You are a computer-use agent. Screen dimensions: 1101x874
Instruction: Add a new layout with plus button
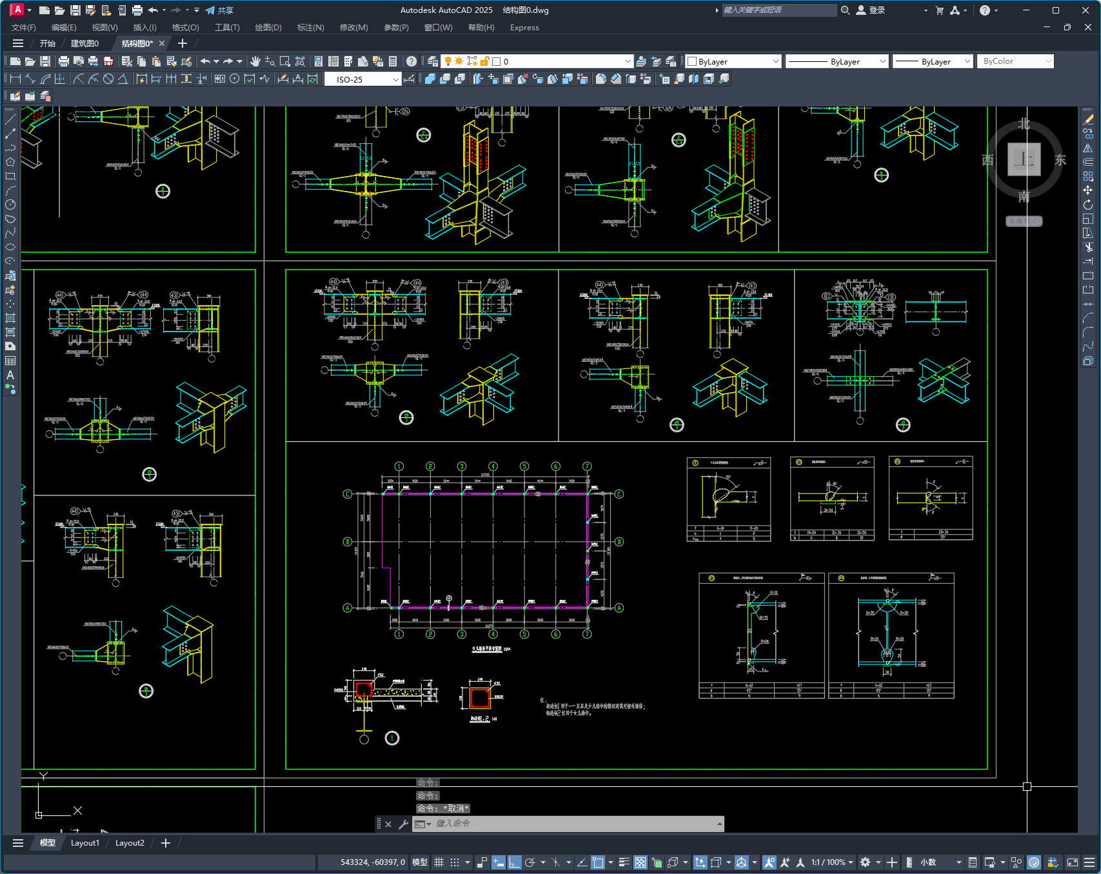166,843
